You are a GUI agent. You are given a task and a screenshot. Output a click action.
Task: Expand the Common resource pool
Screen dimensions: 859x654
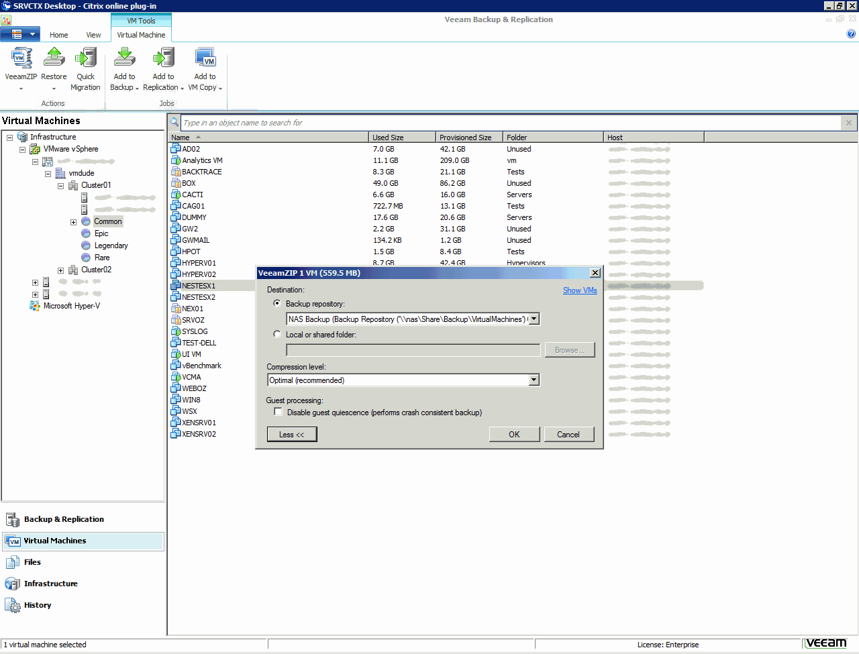(73, 222)
